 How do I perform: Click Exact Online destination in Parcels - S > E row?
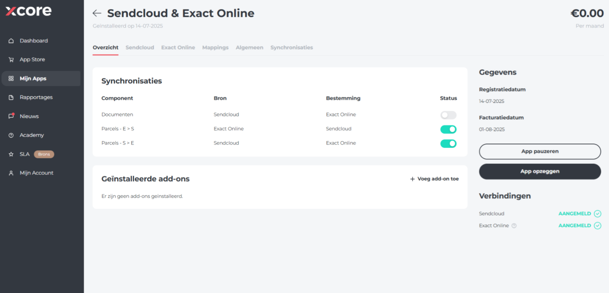point(341,143)
